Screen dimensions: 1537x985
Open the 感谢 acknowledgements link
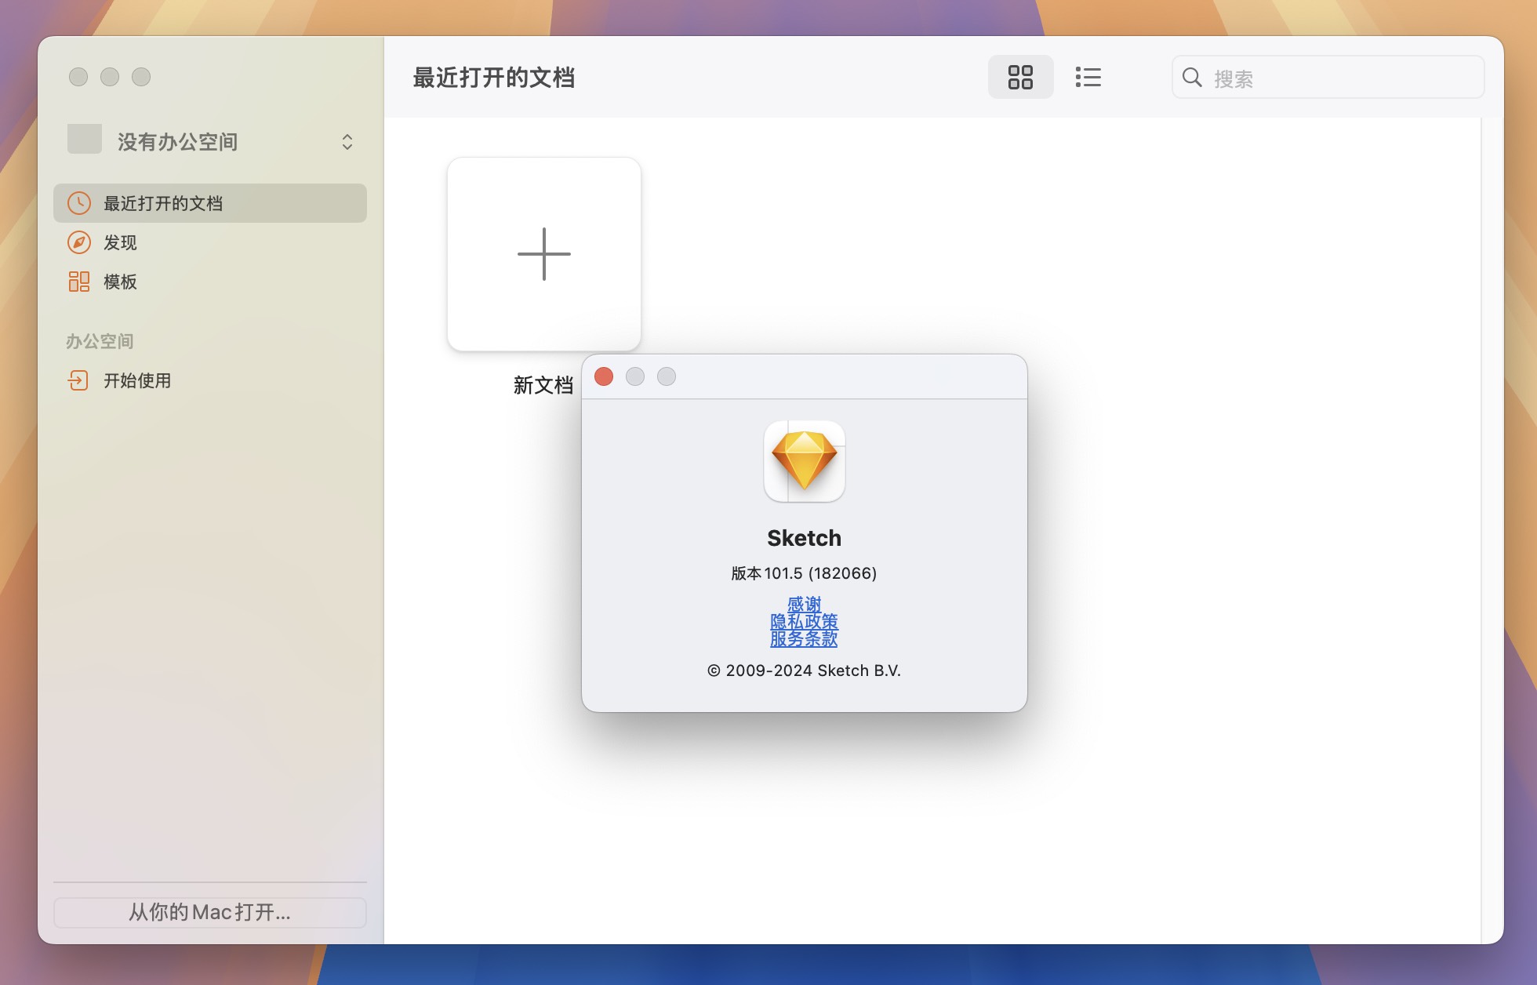coord(804,604)
